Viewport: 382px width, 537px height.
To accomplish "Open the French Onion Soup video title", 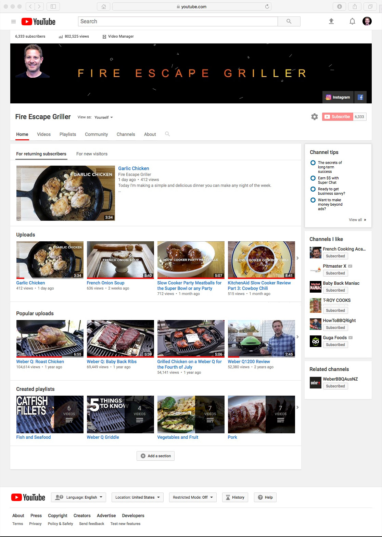I will [105, 283].
